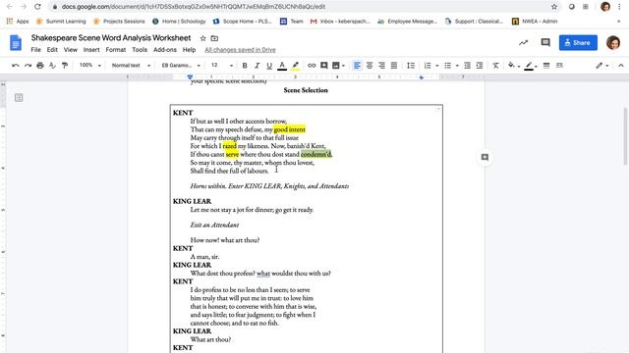Screen dimensions: 629x353
Task: Open line spacing options
Action: tap(411, 66)
